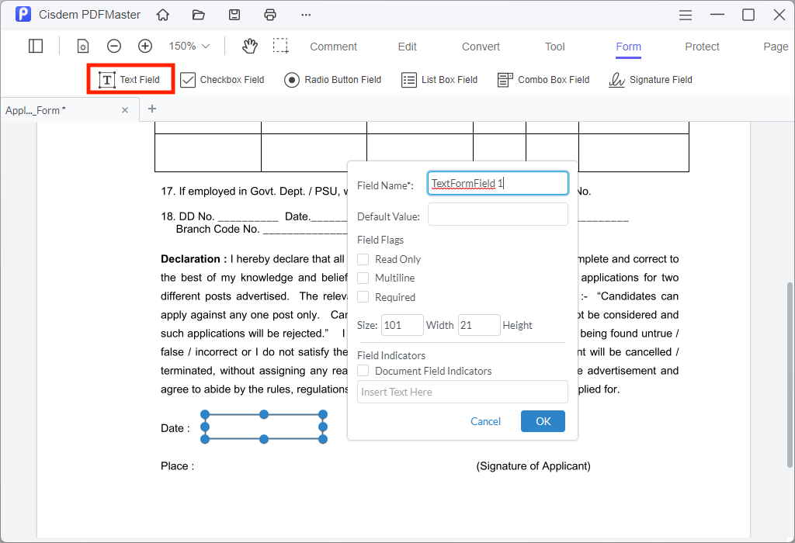This screenshot has height=543, width=795.
Task: Activate the rectangular selection tool
Action: click(281, 46)
